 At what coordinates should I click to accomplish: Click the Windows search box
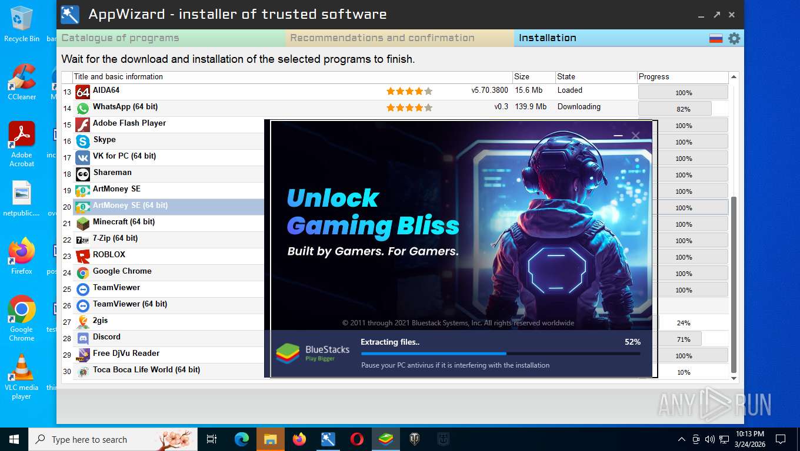pyautogui.click(x=113, y=439)
